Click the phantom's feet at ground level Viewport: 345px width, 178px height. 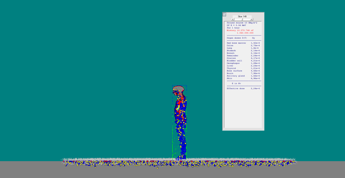point(179,158)
